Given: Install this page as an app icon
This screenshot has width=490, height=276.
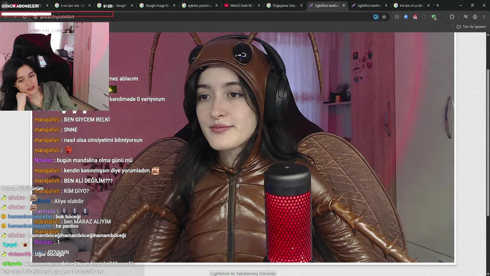Looking at the screenshot, I should point(376,17).
